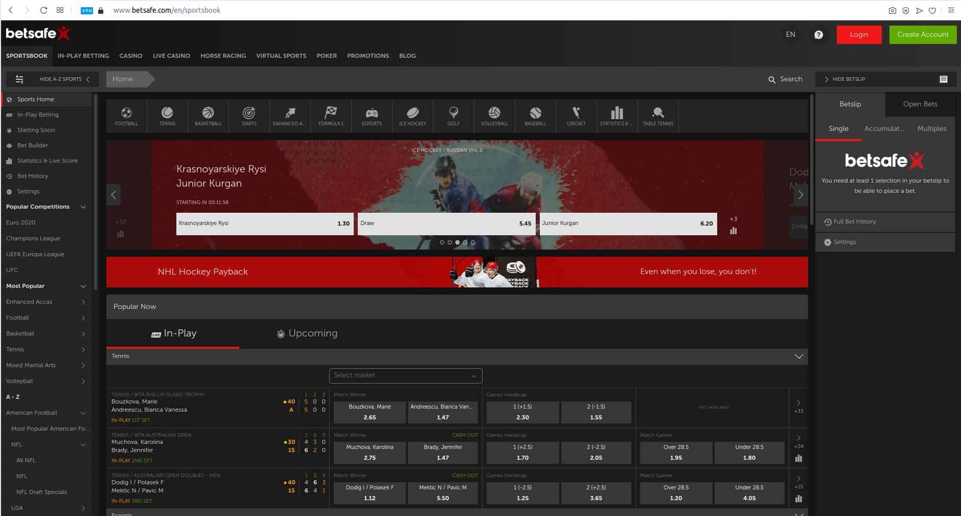The width and height of the screenshot is (961, 516).
Task: Click the help question mark icon
Action: (818, 35)
